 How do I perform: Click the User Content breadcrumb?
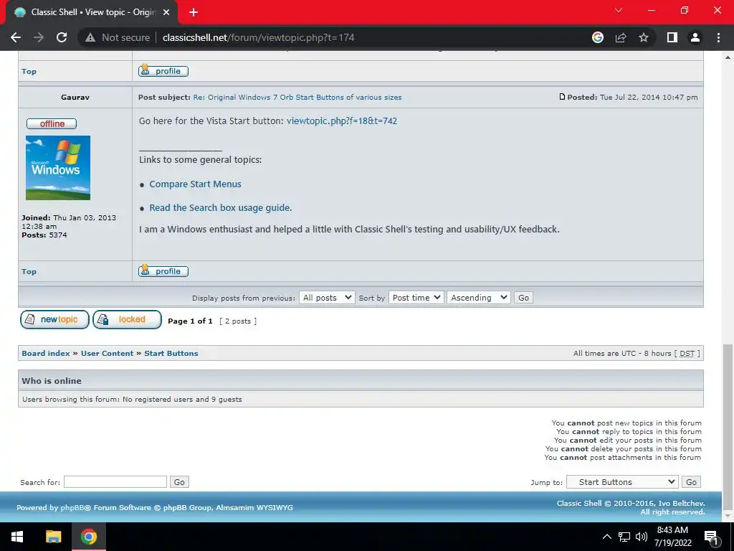pos(108,353)
